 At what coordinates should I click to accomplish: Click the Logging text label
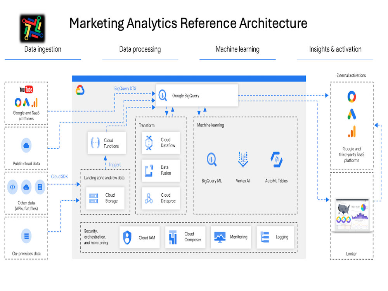pos(282,237)
